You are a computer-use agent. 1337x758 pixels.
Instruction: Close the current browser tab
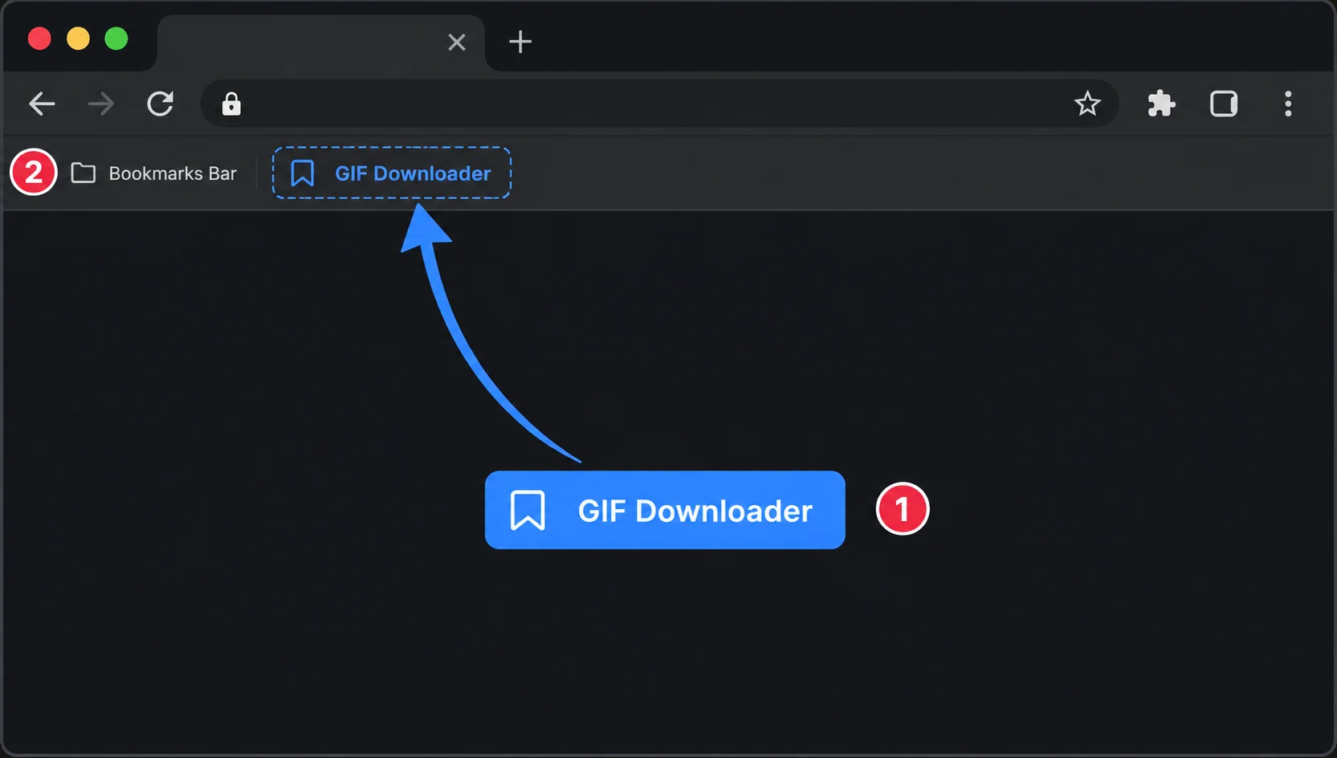[457, 43]
